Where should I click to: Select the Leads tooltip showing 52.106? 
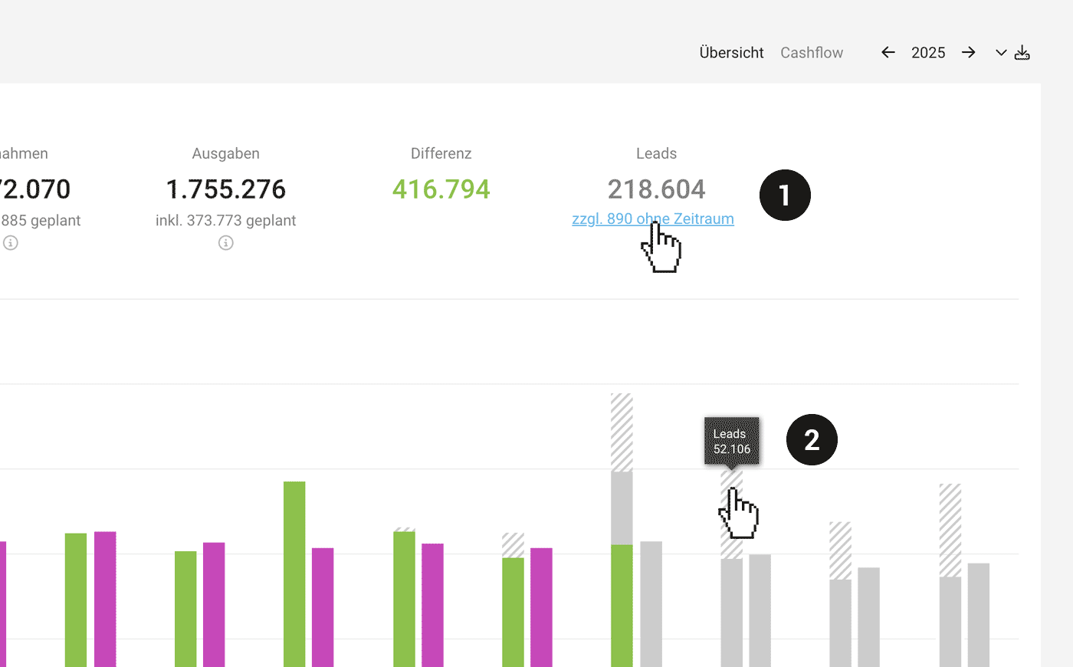pos(731,440)
